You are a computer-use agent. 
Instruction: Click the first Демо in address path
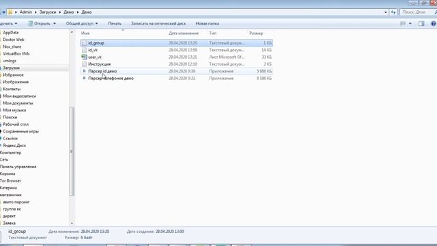click(x=68, y=12)
